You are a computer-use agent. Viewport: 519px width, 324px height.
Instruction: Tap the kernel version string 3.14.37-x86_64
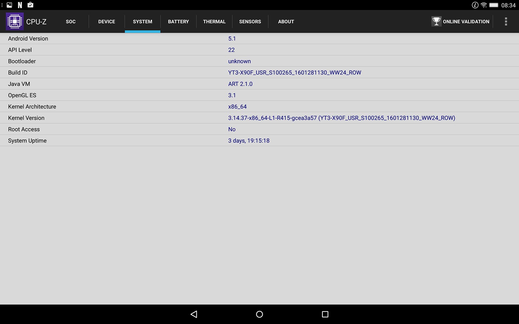click(342, 118)
